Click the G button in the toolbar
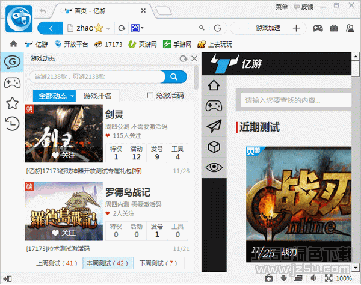Viewport: 361px width, 285px height. (218, 28)
